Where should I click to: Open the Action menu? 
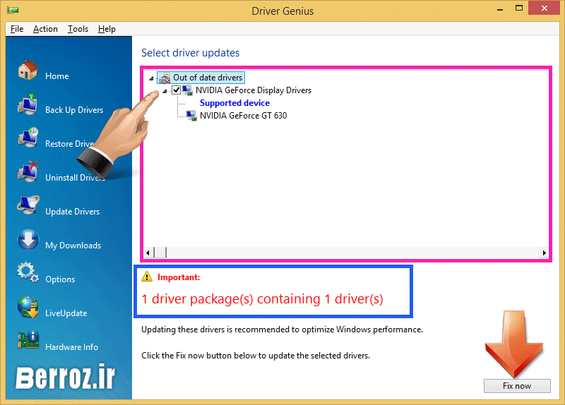(x=45, y=29)
